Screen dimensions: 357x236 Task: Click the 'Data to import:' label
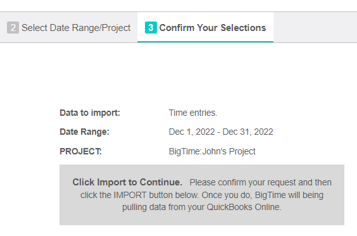pos(90,113)
